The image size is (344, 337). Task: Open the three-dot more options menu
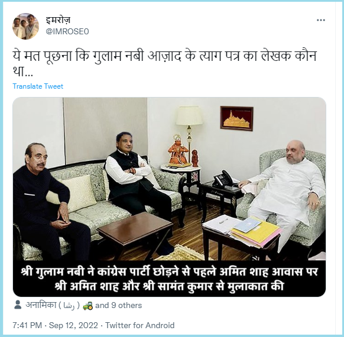(x=321, y=20)
